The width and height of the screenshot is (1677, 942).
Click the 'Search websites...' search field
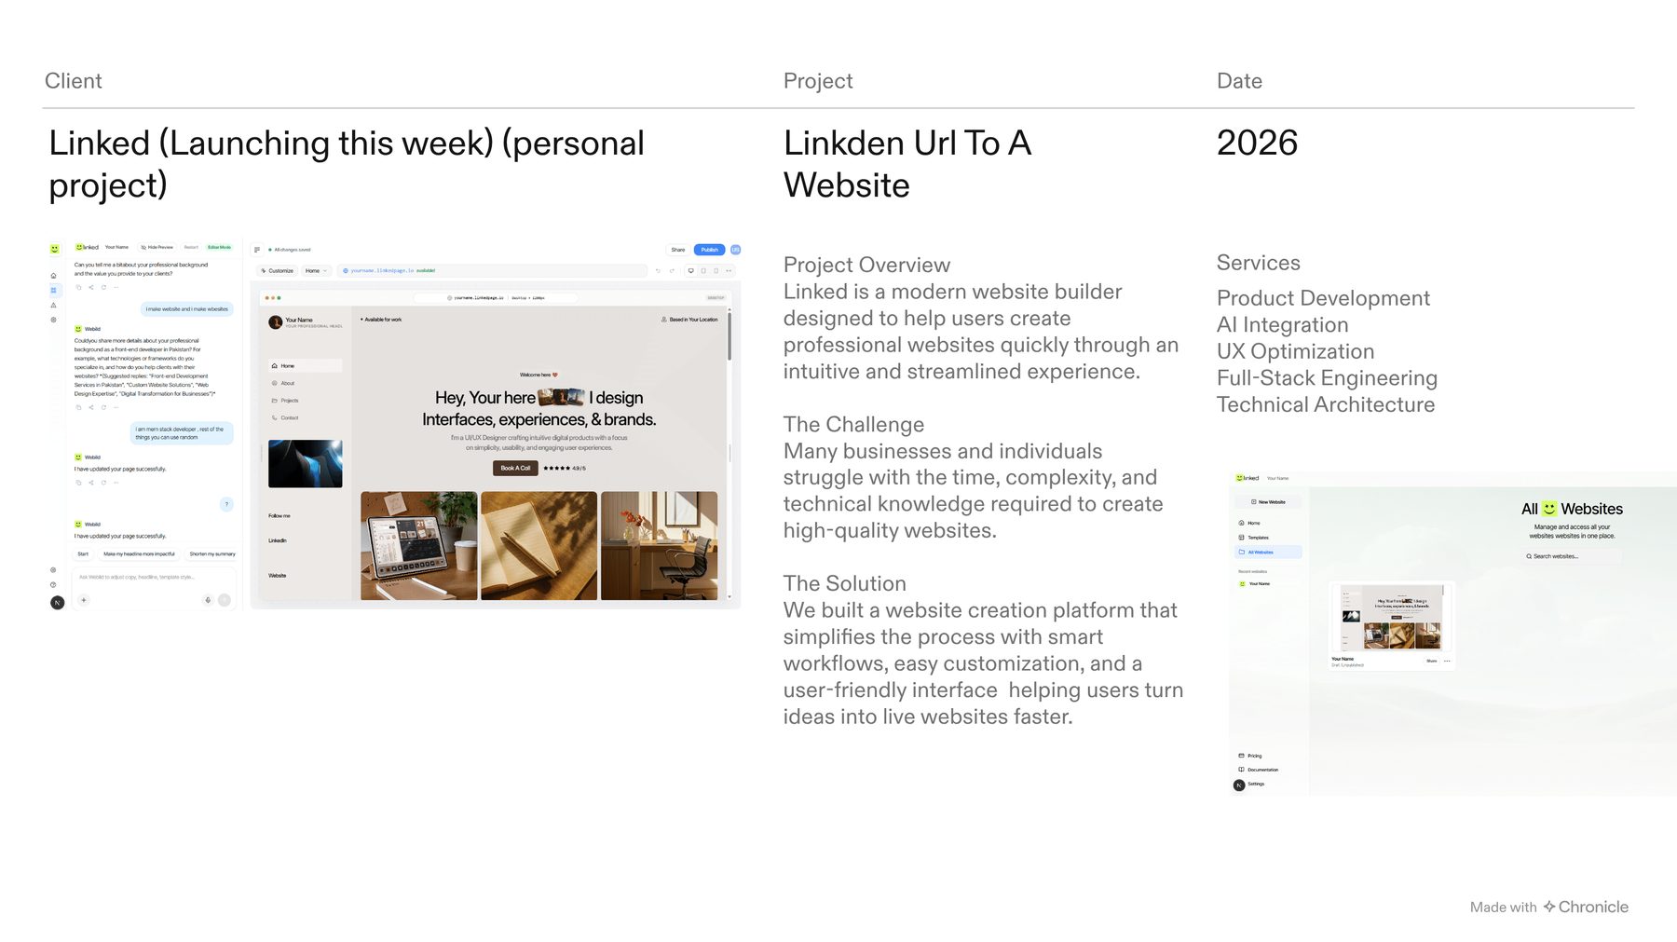tap(1572, 556)
